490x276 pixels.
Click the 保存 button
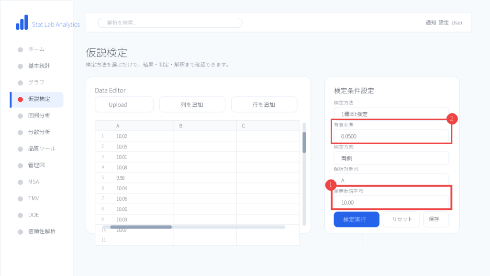[x=436, y=219]
